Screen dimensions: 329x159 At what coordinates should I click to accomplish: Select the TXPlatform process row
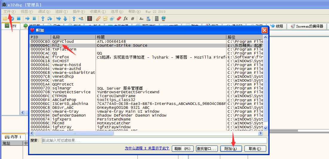pyautogui.click(x=146, y=49)
